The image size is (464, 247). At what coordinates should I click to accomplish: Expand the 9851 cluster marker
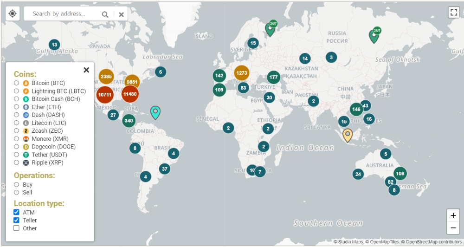click(x=132, y=82)
